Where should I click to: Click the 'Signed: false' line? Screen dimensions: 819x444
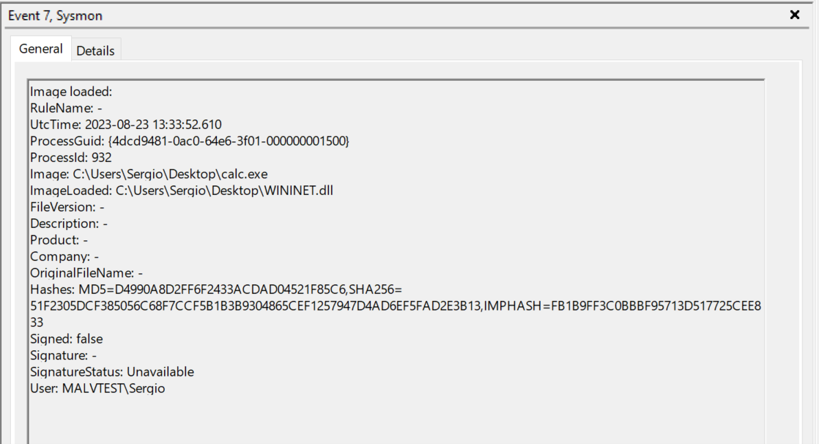tap(66, 339)
